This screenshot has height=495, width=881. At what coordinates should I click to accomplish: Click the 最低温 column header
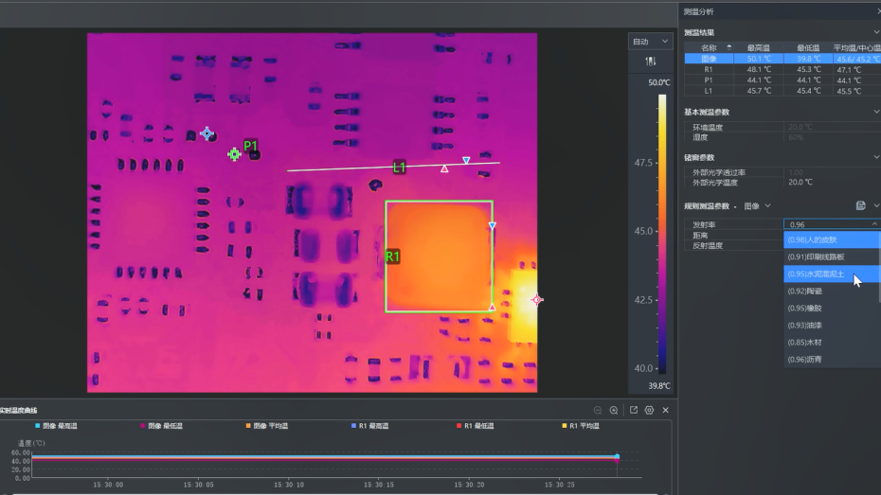click(x=807, y=47)
